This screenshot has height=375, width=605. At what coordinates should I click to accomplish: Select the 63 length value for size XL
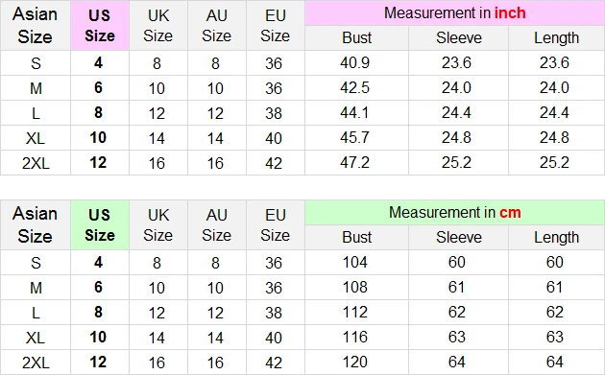(x=554, y=337)
